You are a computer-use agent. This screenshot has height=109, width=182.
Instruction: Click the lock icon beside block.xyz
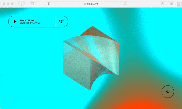point(85,4)
